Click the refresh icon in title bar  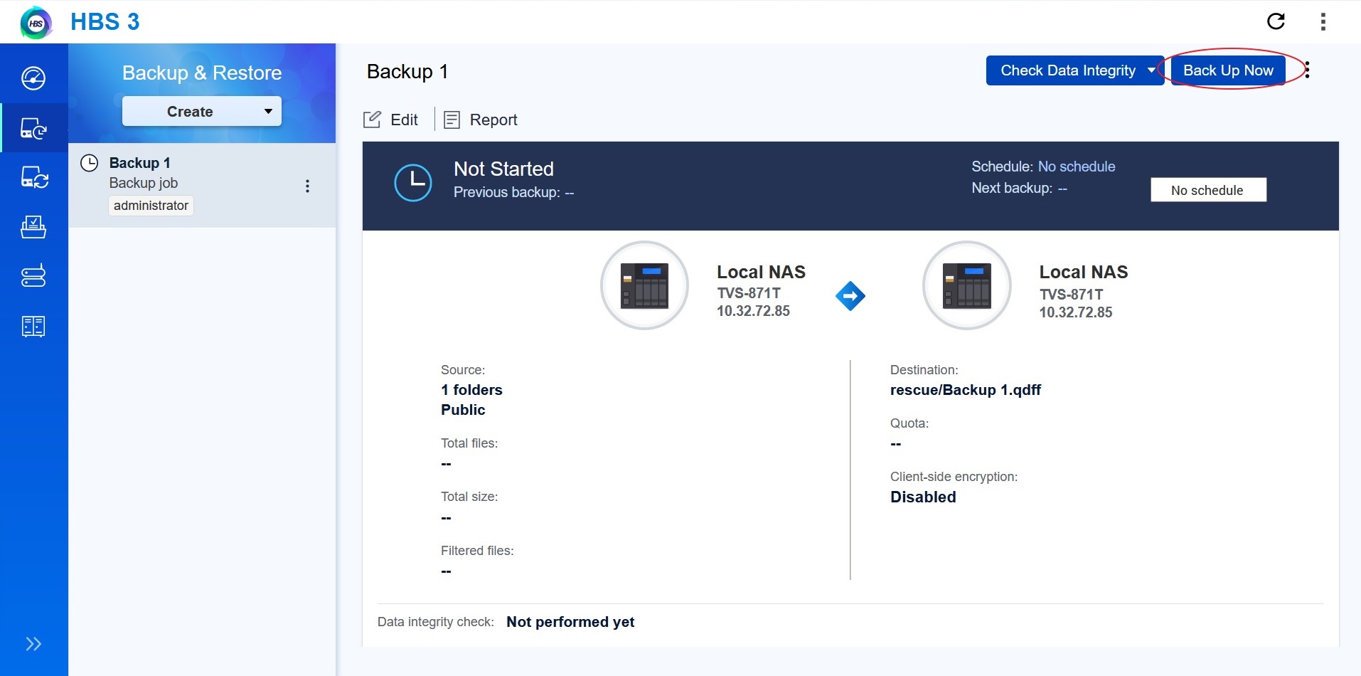click(1276, 21)
